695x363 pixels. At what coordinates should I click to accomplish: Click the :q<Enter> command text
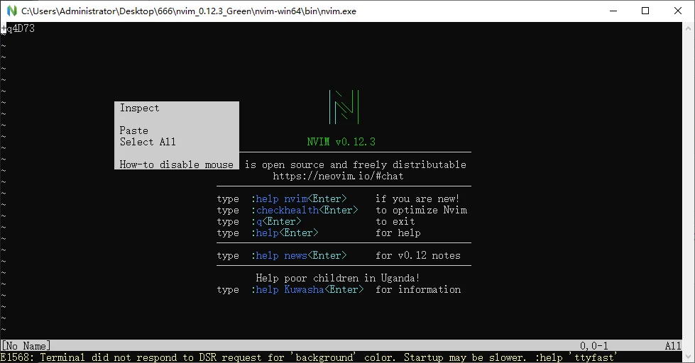pyautogui.click(x=276, y=221)
